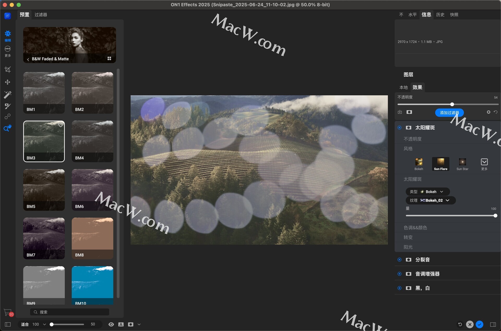
Task: Click the blue checkmark apply button
Action: 479,324
